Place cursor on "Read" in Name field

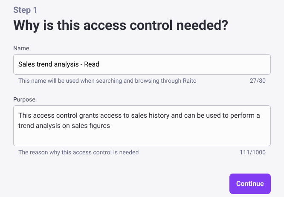[92, 64]
